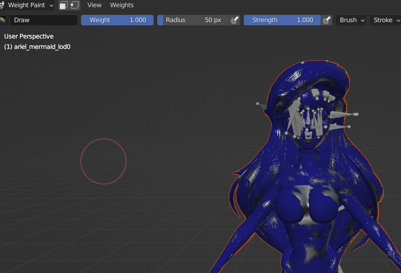401x273 pixels.
Task: Toggle pen pressure for Strength
Action: pyautogui.click(x=327, y=20)
